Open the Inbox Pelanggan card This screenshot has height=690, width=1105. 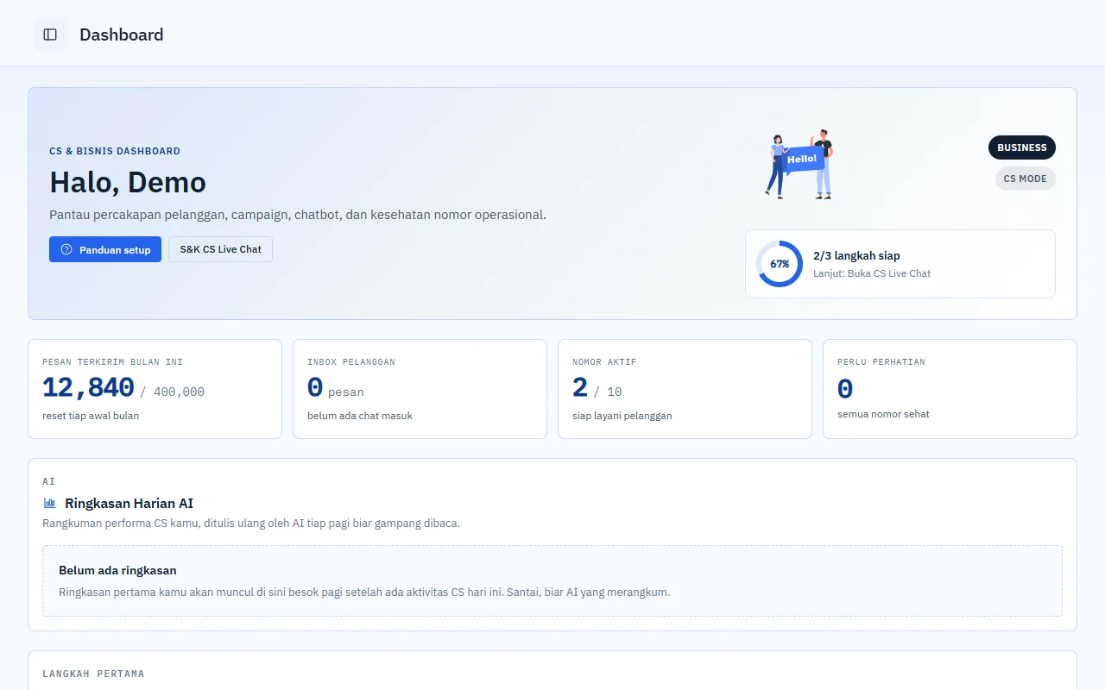coord(420,389)
